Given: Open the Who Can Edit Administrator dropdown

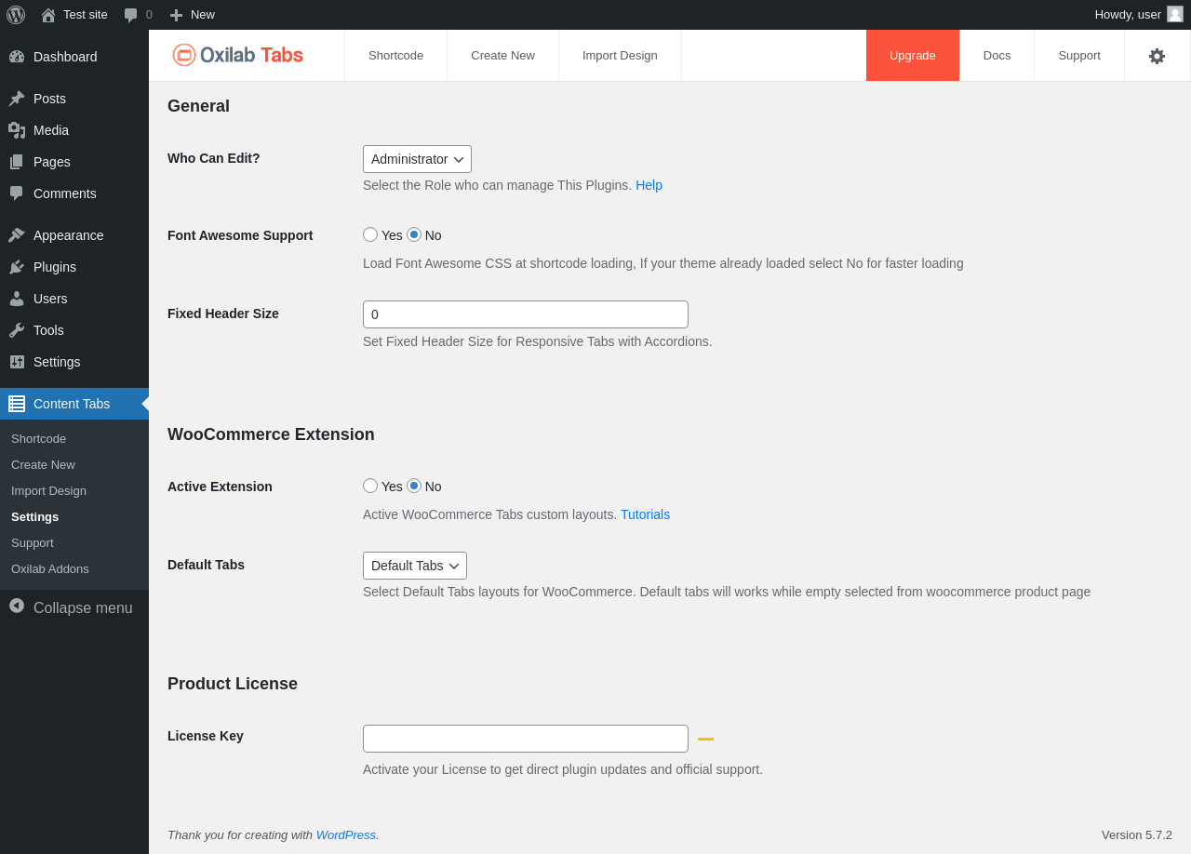Looking at the screenshot, I should [417, 159].
